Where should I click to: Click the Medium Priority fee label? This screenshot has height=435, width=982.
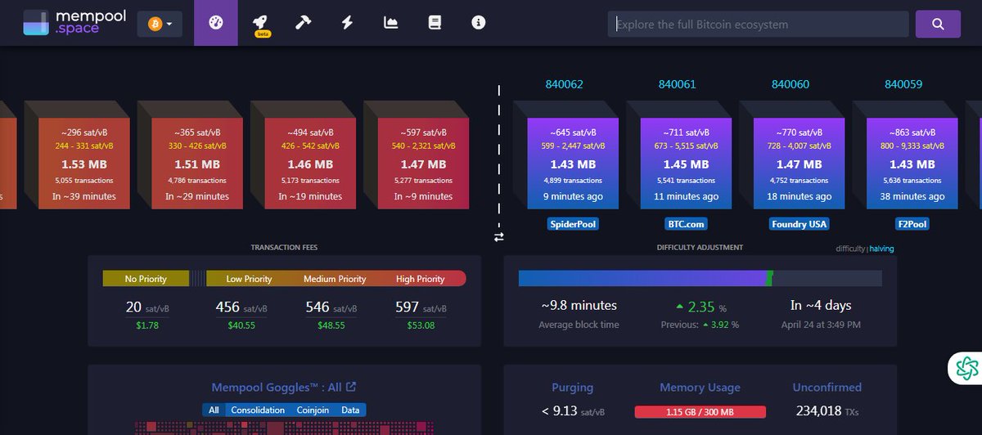click(335, 279)
